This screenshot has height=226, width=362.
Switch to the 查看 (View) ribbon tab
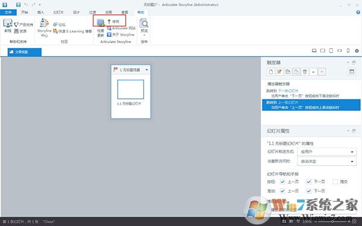[x=125, y=12]
